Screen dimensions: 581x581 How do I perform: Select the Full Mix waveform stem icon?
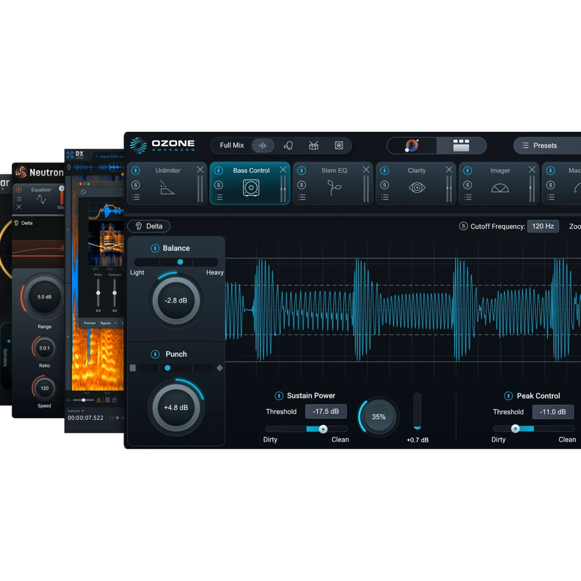[263, 145]
